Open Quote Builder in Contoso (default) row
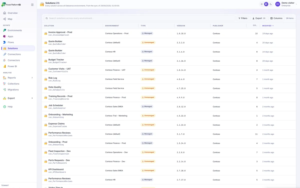 pyautogui.click(x=55, y=41)
